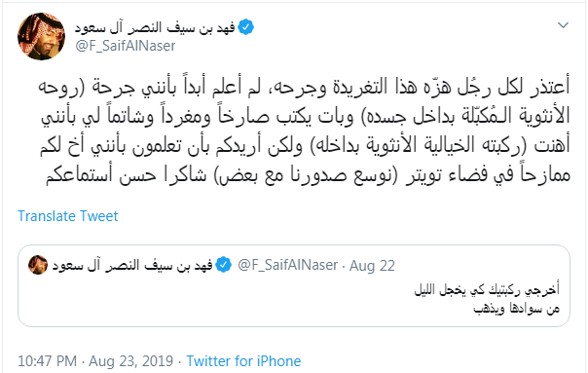Click the third line of the main tweet
The height and width of the screenshot is (373, 588).
coord(305,145)
